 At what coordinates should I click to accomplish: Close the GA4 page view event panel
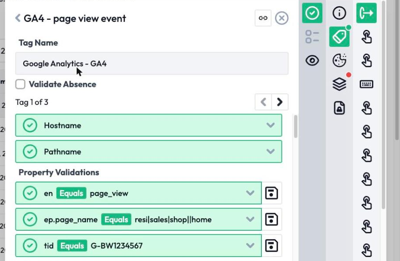coord(282,18)
